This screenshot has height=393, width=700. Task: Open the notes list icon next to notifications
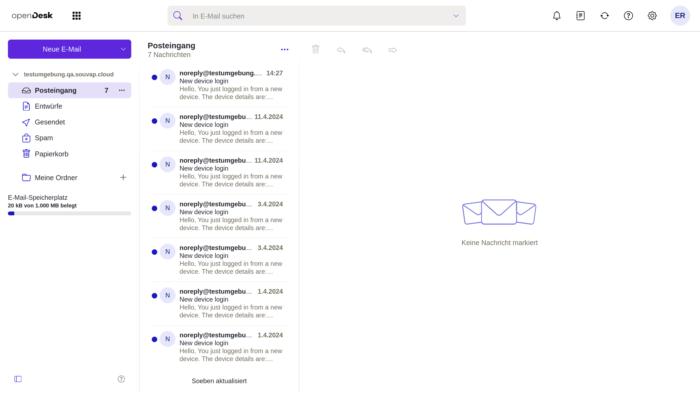click(x=580, y=16)
